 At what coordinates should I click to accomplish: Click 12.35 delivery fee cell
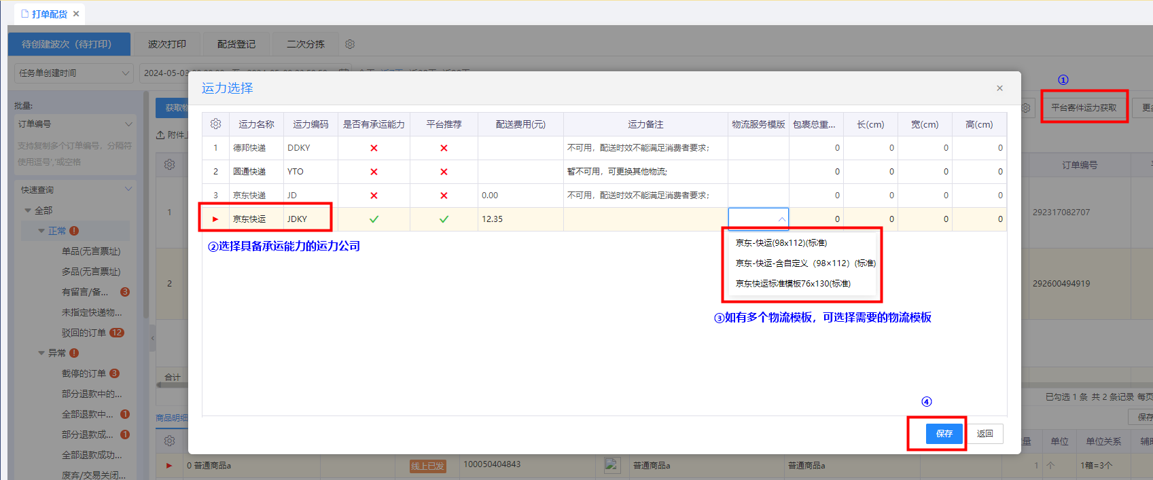tap(520, 219)
